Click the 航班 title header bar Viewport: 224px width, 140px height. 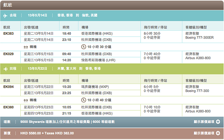click(x=112, y=5)
